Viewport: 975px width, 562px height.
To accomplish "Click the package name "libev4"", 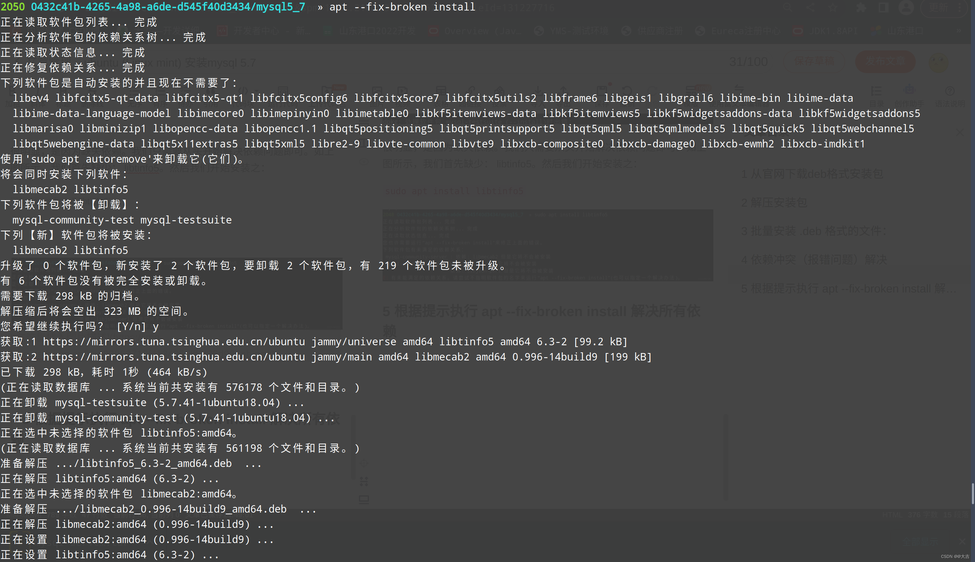I will click(31, 98).
